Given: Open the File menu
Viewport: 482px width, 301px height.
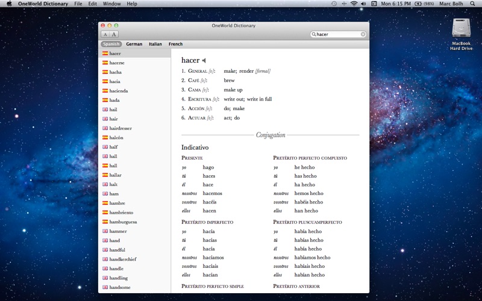Looking at the screenshot, I should 78,4.
